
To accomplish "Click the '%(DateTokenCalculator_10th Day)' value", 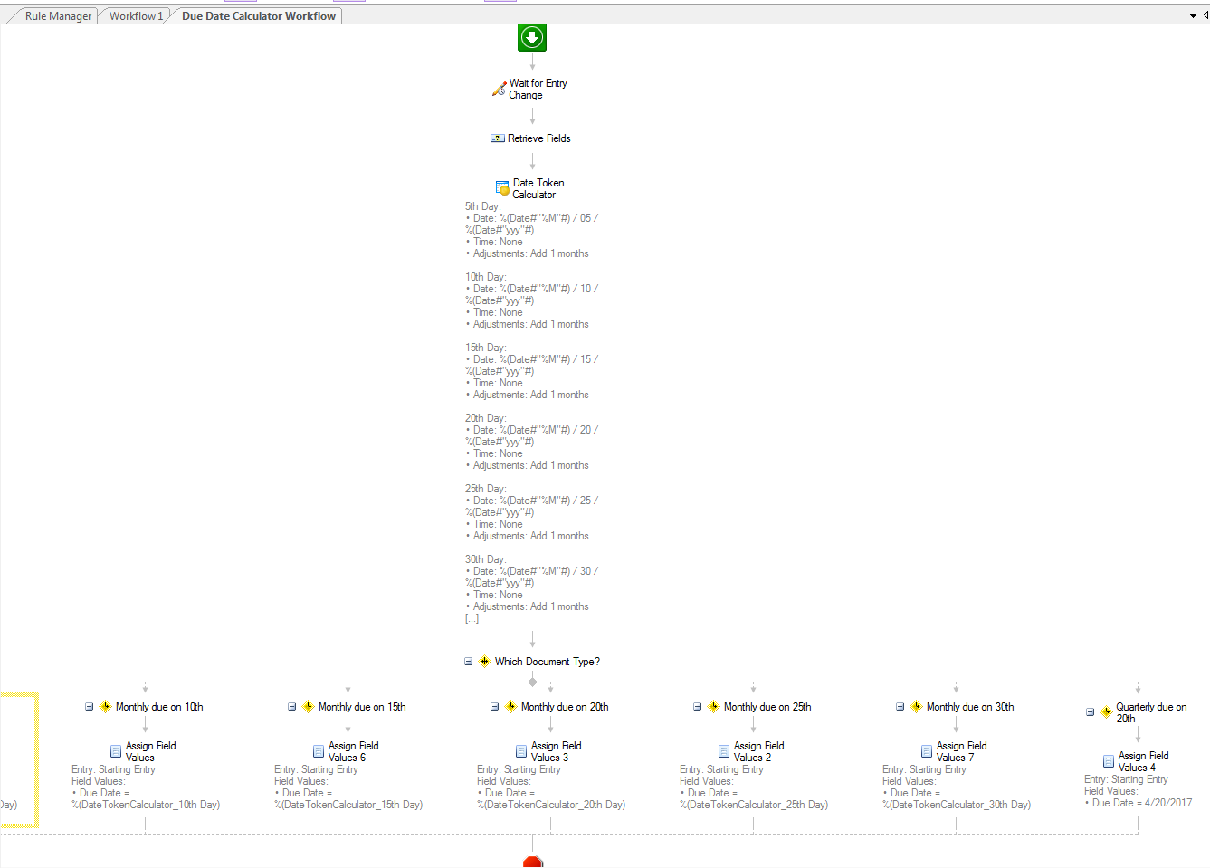I will [146, 805].
